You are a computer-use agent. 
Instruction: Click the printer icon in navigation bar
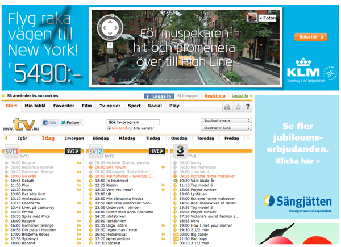tap(227, 107)
